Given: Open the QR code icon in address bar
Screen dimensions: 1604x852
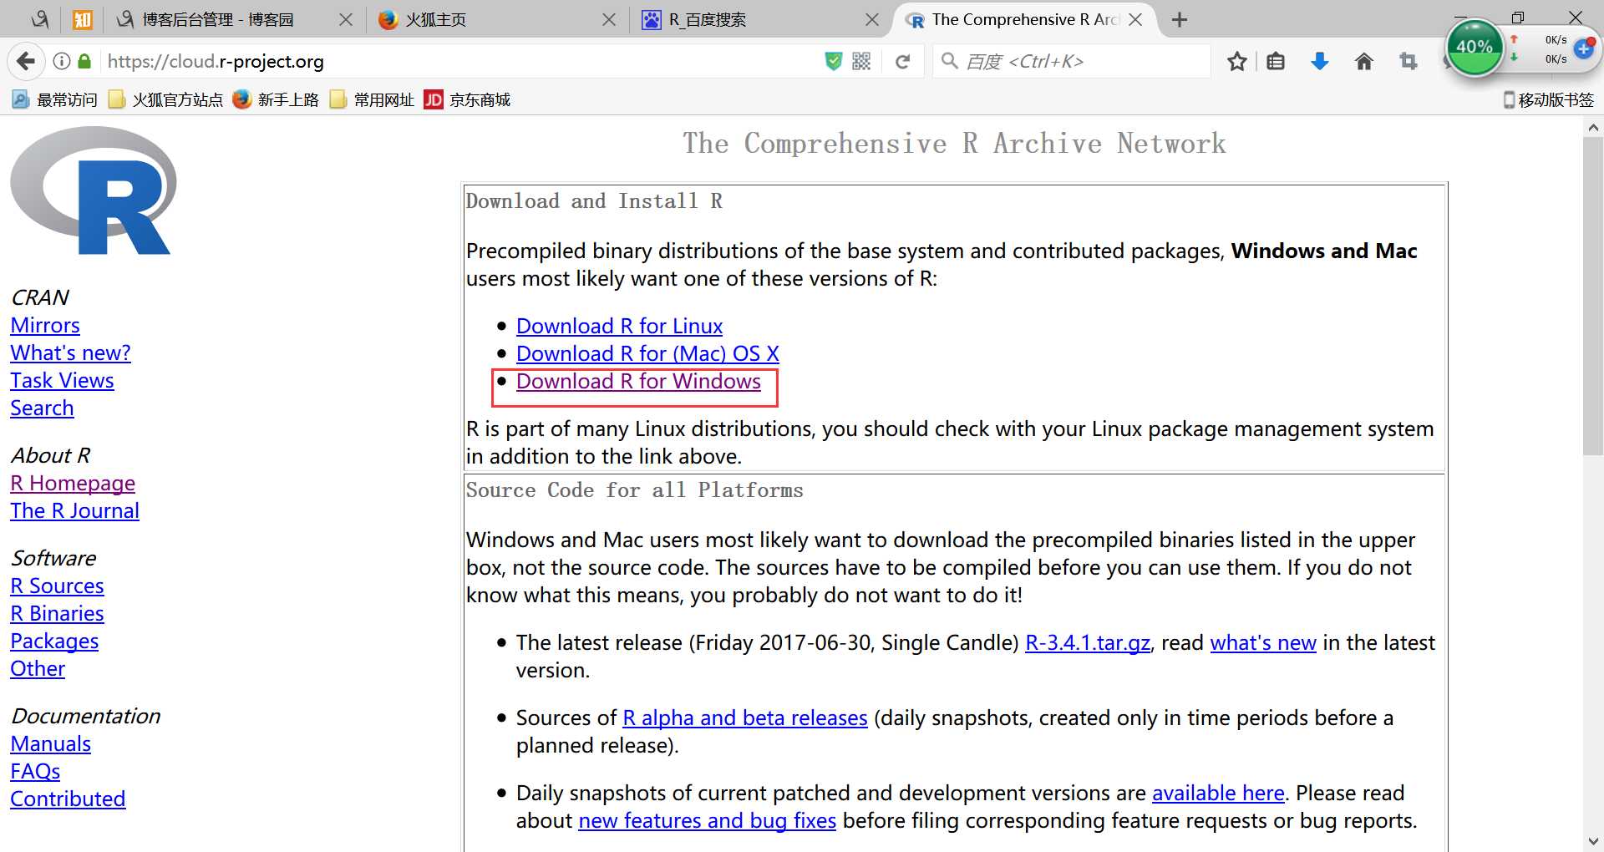Looking at the screenshot, I should click(861, 61).
